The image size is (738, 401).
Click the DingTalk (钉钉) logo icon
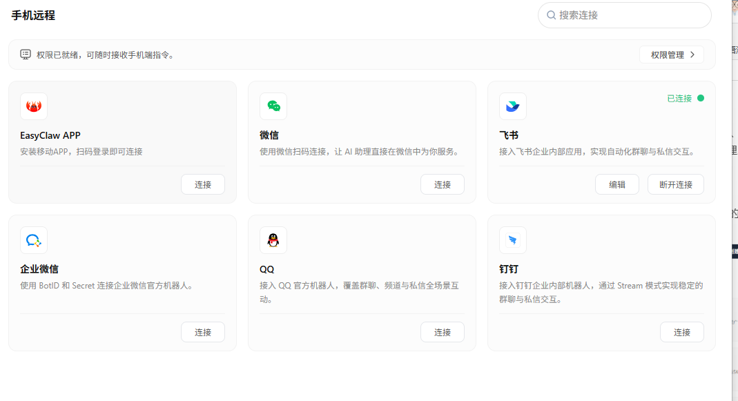click(x=512, y=240)
